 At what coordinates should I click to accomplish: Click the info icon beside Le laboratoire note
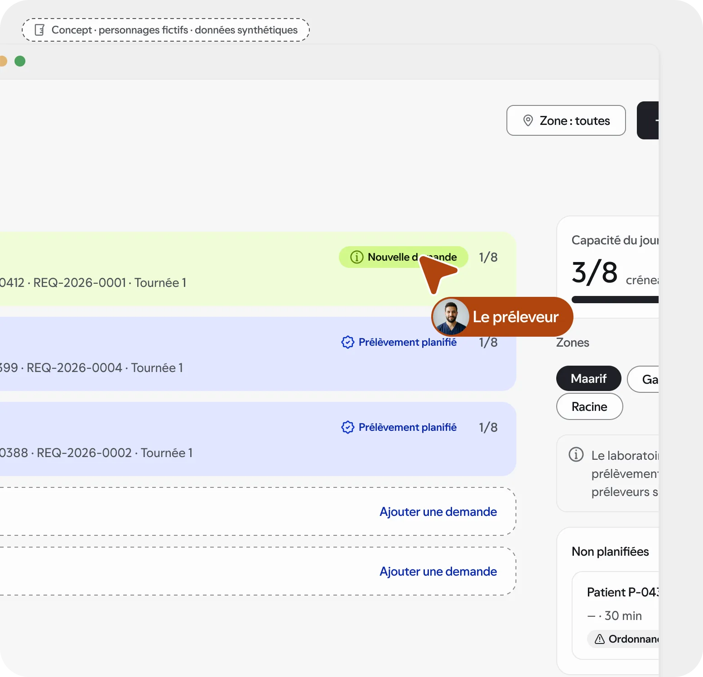(576, 454)
